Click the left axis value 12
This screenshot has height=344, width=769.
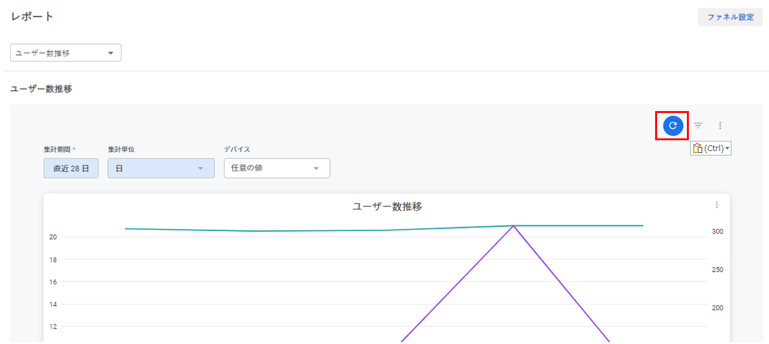[53, 326]
